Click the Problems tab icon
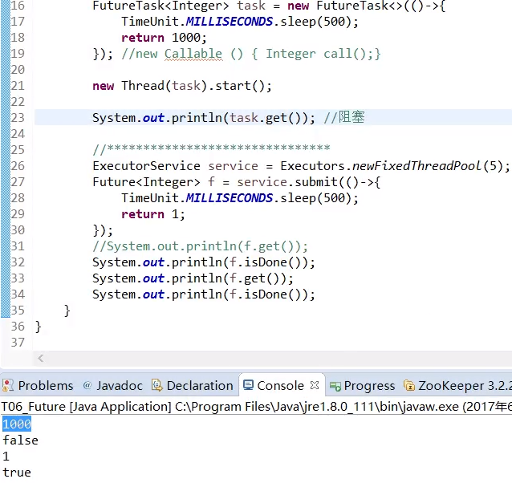512x483 pixels. [x=8, y=385]
